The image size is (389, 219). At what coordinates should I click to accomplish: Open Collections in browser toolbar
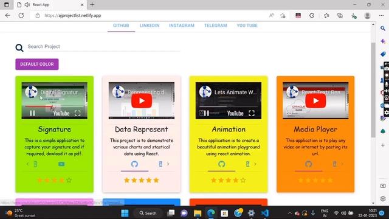(340, 15)
